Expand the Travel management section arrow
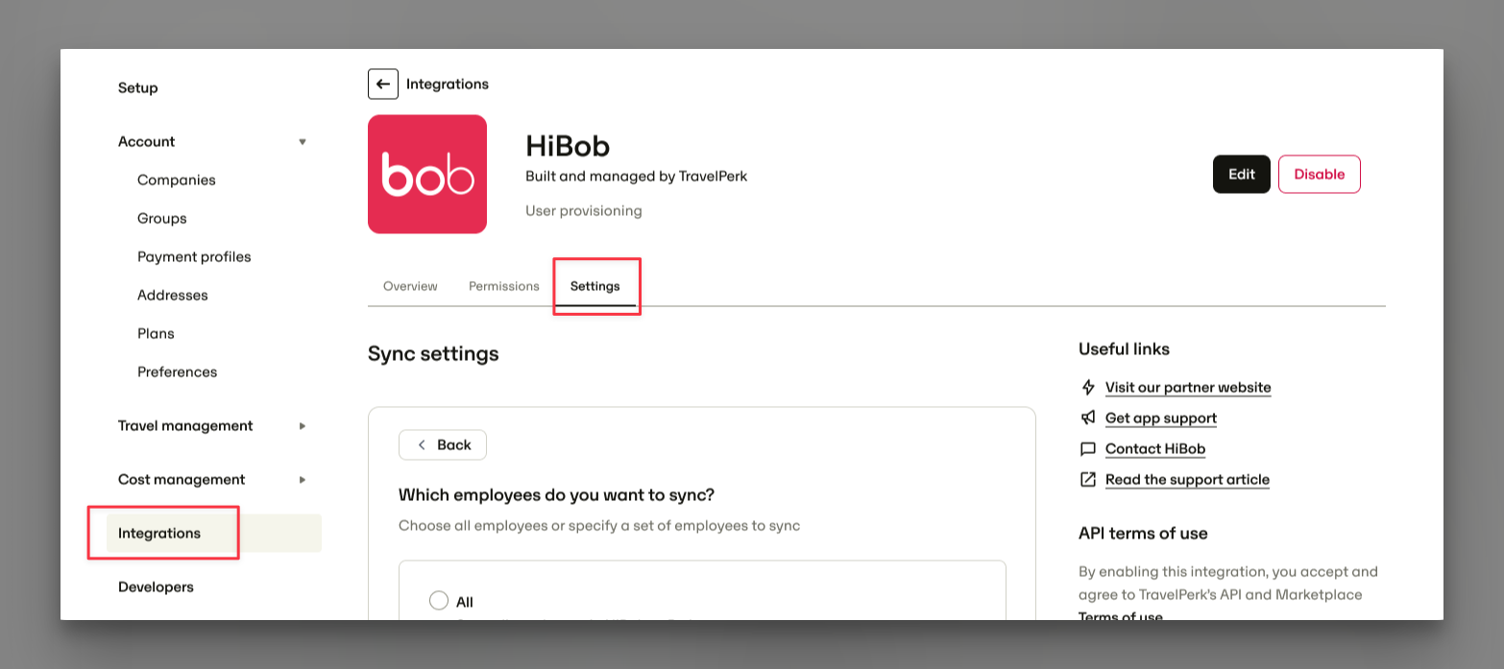 303,426
